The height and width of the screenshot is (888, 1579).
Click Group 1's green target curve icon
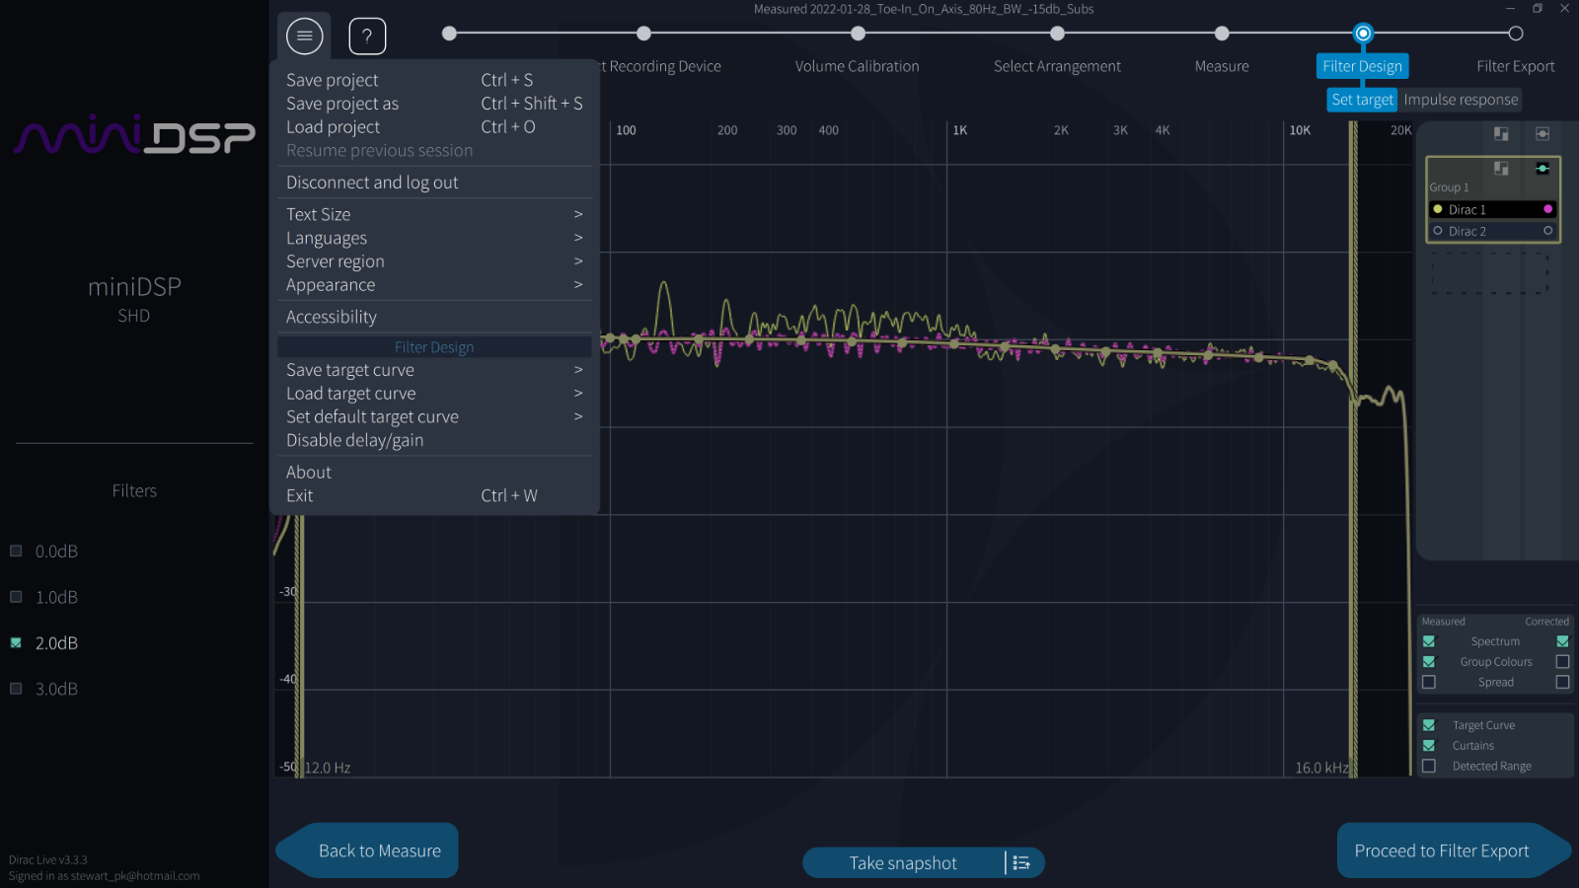[x=1541, y=169]
